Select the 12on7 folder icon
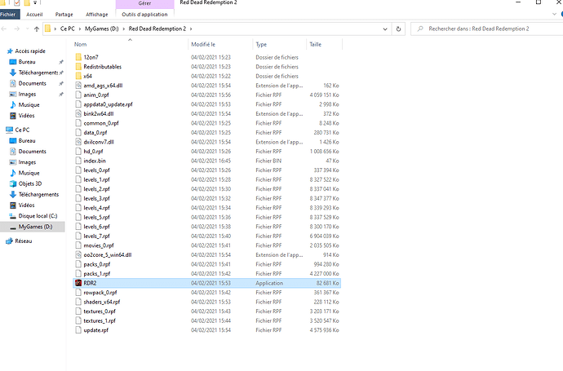The height and width of the screenshot is (371, 563). tap(78, 57)
